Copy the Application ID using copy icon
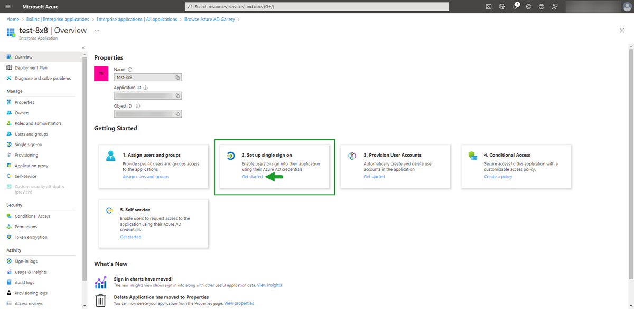Image resolution: width=634 pixels, height=309 pixels. point(178,95)
